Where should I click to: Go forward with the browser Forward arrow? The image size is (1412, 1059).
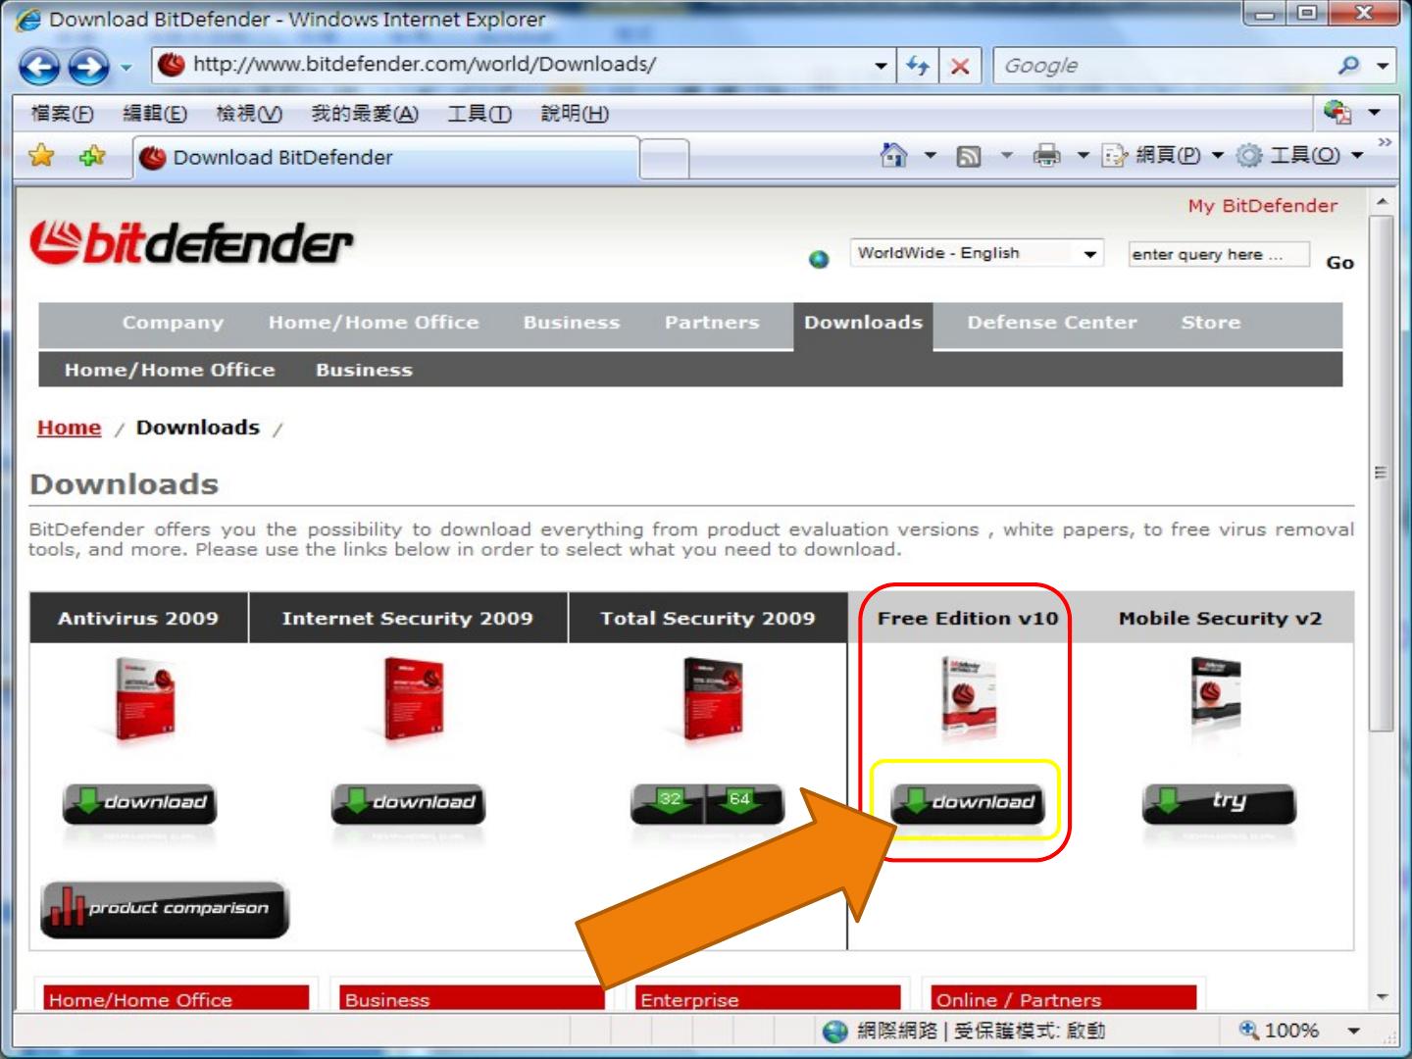pyautogui.click(x=89, y=67)
